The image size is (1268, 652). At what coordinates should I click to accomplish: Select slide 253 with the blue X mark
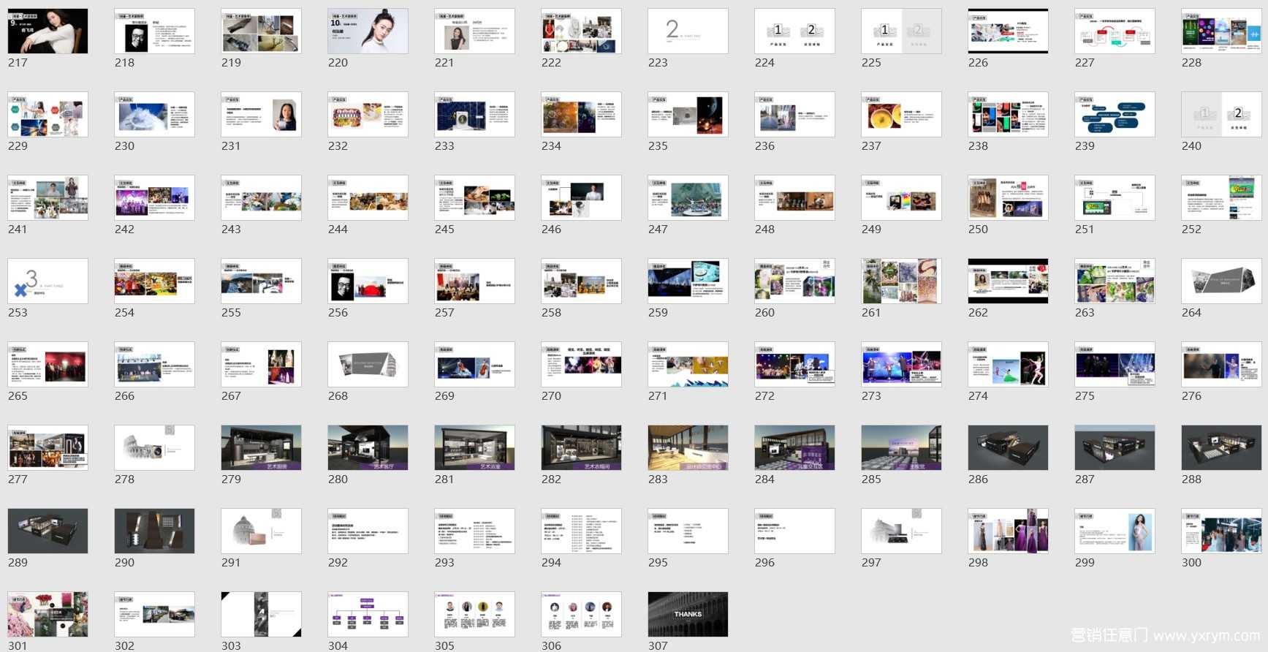[48, 281]
